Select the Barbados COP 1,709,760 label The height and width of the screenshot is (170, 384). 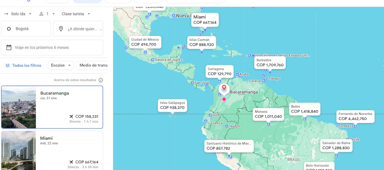[x=270, y=62]
